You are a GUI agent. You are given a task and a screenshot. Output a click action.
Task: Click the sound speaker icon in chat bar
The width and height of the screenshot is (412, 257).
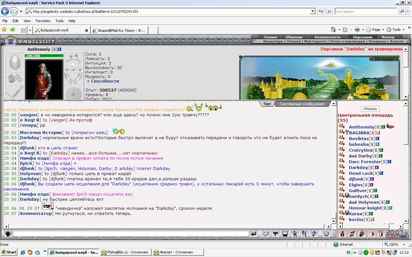click(314, 234)
